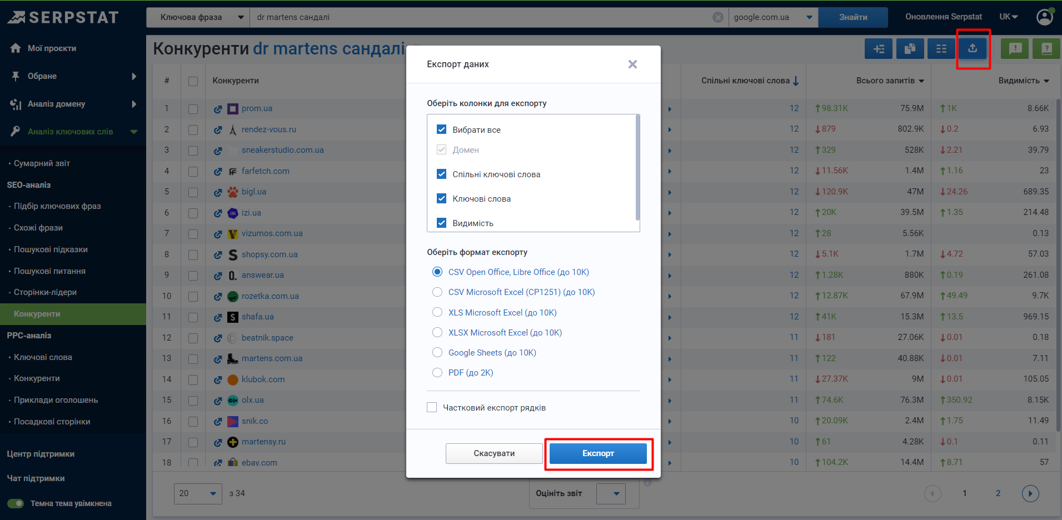Go to next page arrow
The width and height of the screenshot is (1062, 520).
[1030, 493]
